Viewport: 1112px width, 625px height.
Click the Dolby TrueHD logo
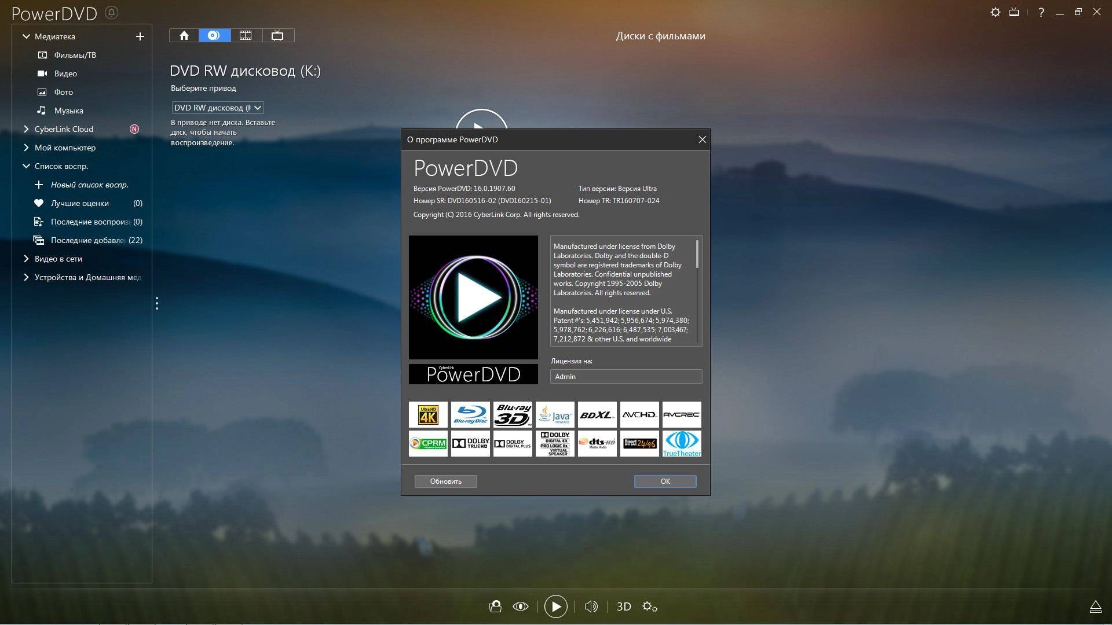pos(470,443)
